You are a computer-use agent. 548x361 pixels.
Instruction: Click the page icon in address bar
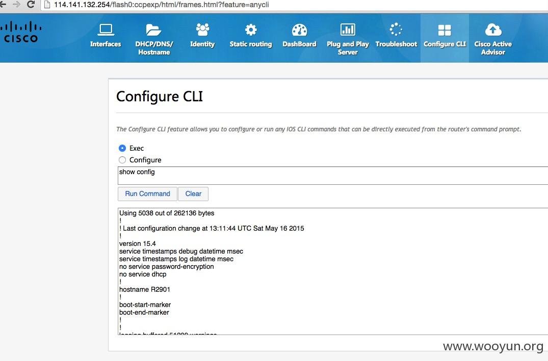[47, 5]
